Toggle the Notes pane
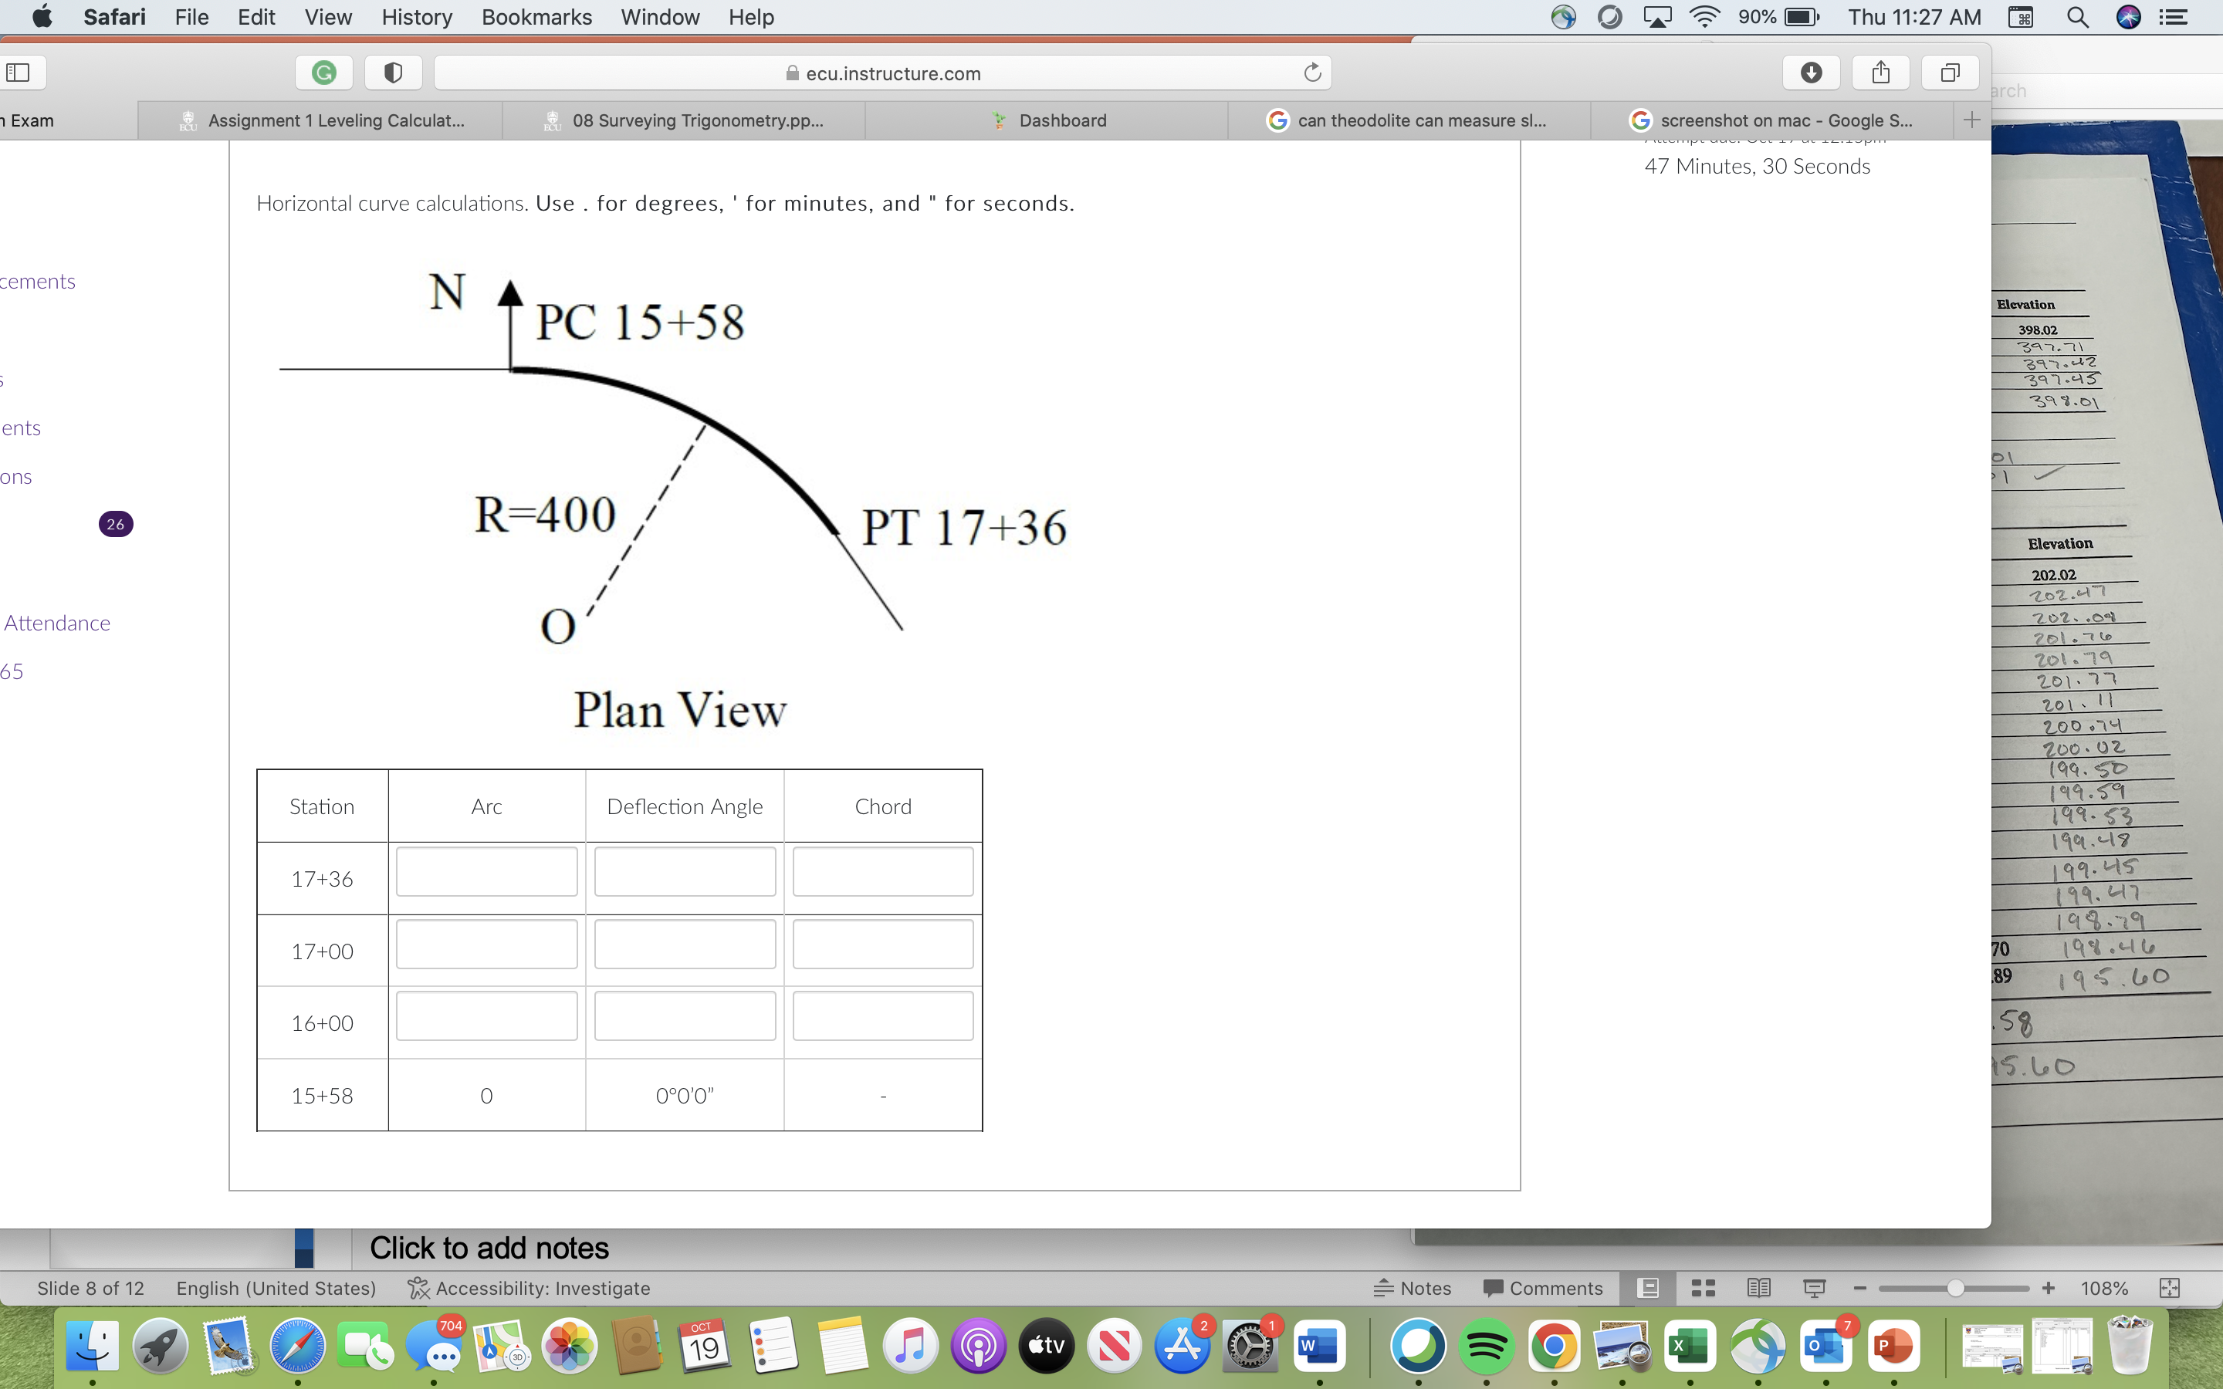This screenshot has height=1389, width=2223. [x=1414, y=1288]
